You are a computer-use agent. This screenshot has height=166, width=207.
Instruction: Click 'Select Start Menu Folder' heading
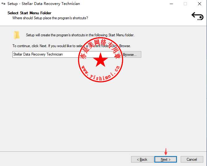[x=29, y=13]
